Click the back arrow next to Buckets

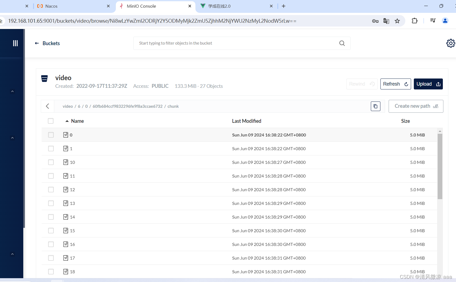37,43
